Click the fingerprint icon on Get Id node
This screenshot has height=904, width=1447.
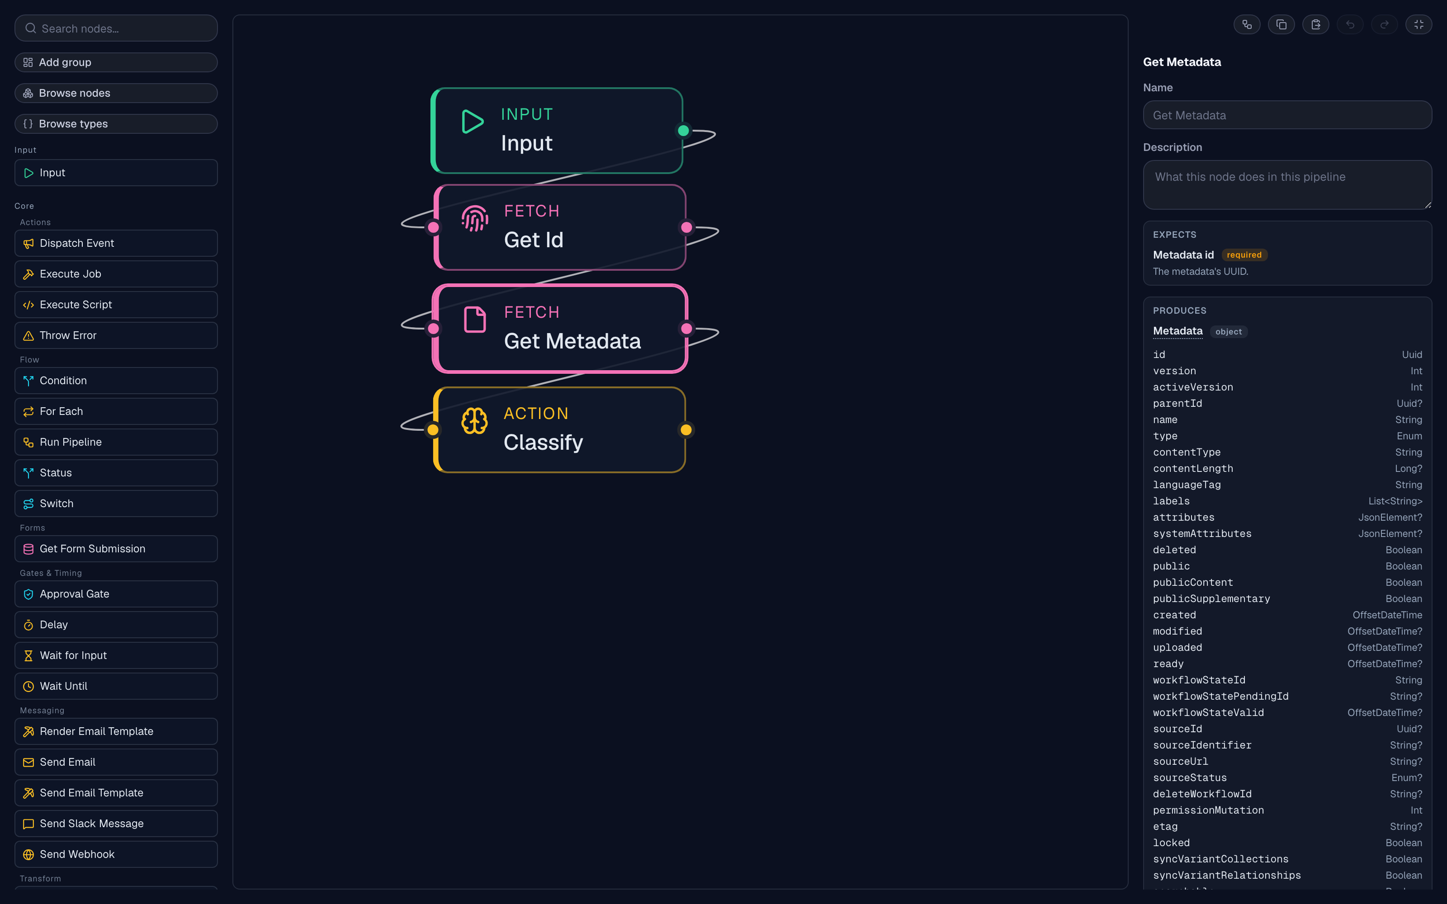click(x=475, y=218)
